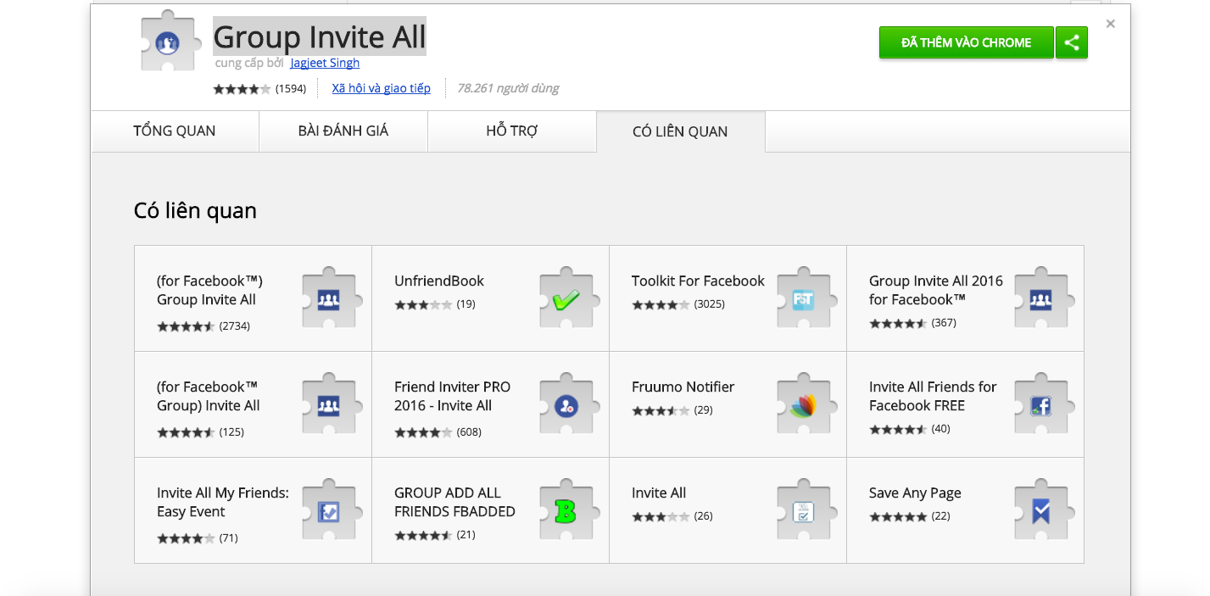Click the Invite All checklist icon
This screenshot has height=596, width=1210.
[806, 510]
